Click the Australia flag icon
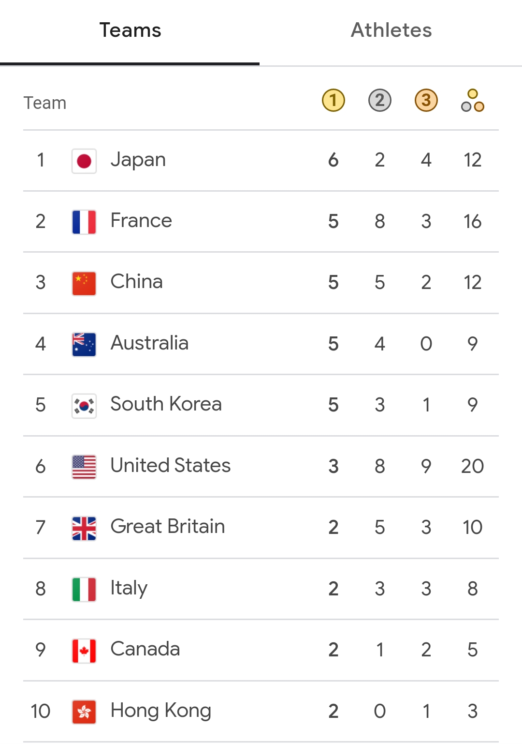The height and width of the screenshot is (744, 522). (84, 344)
